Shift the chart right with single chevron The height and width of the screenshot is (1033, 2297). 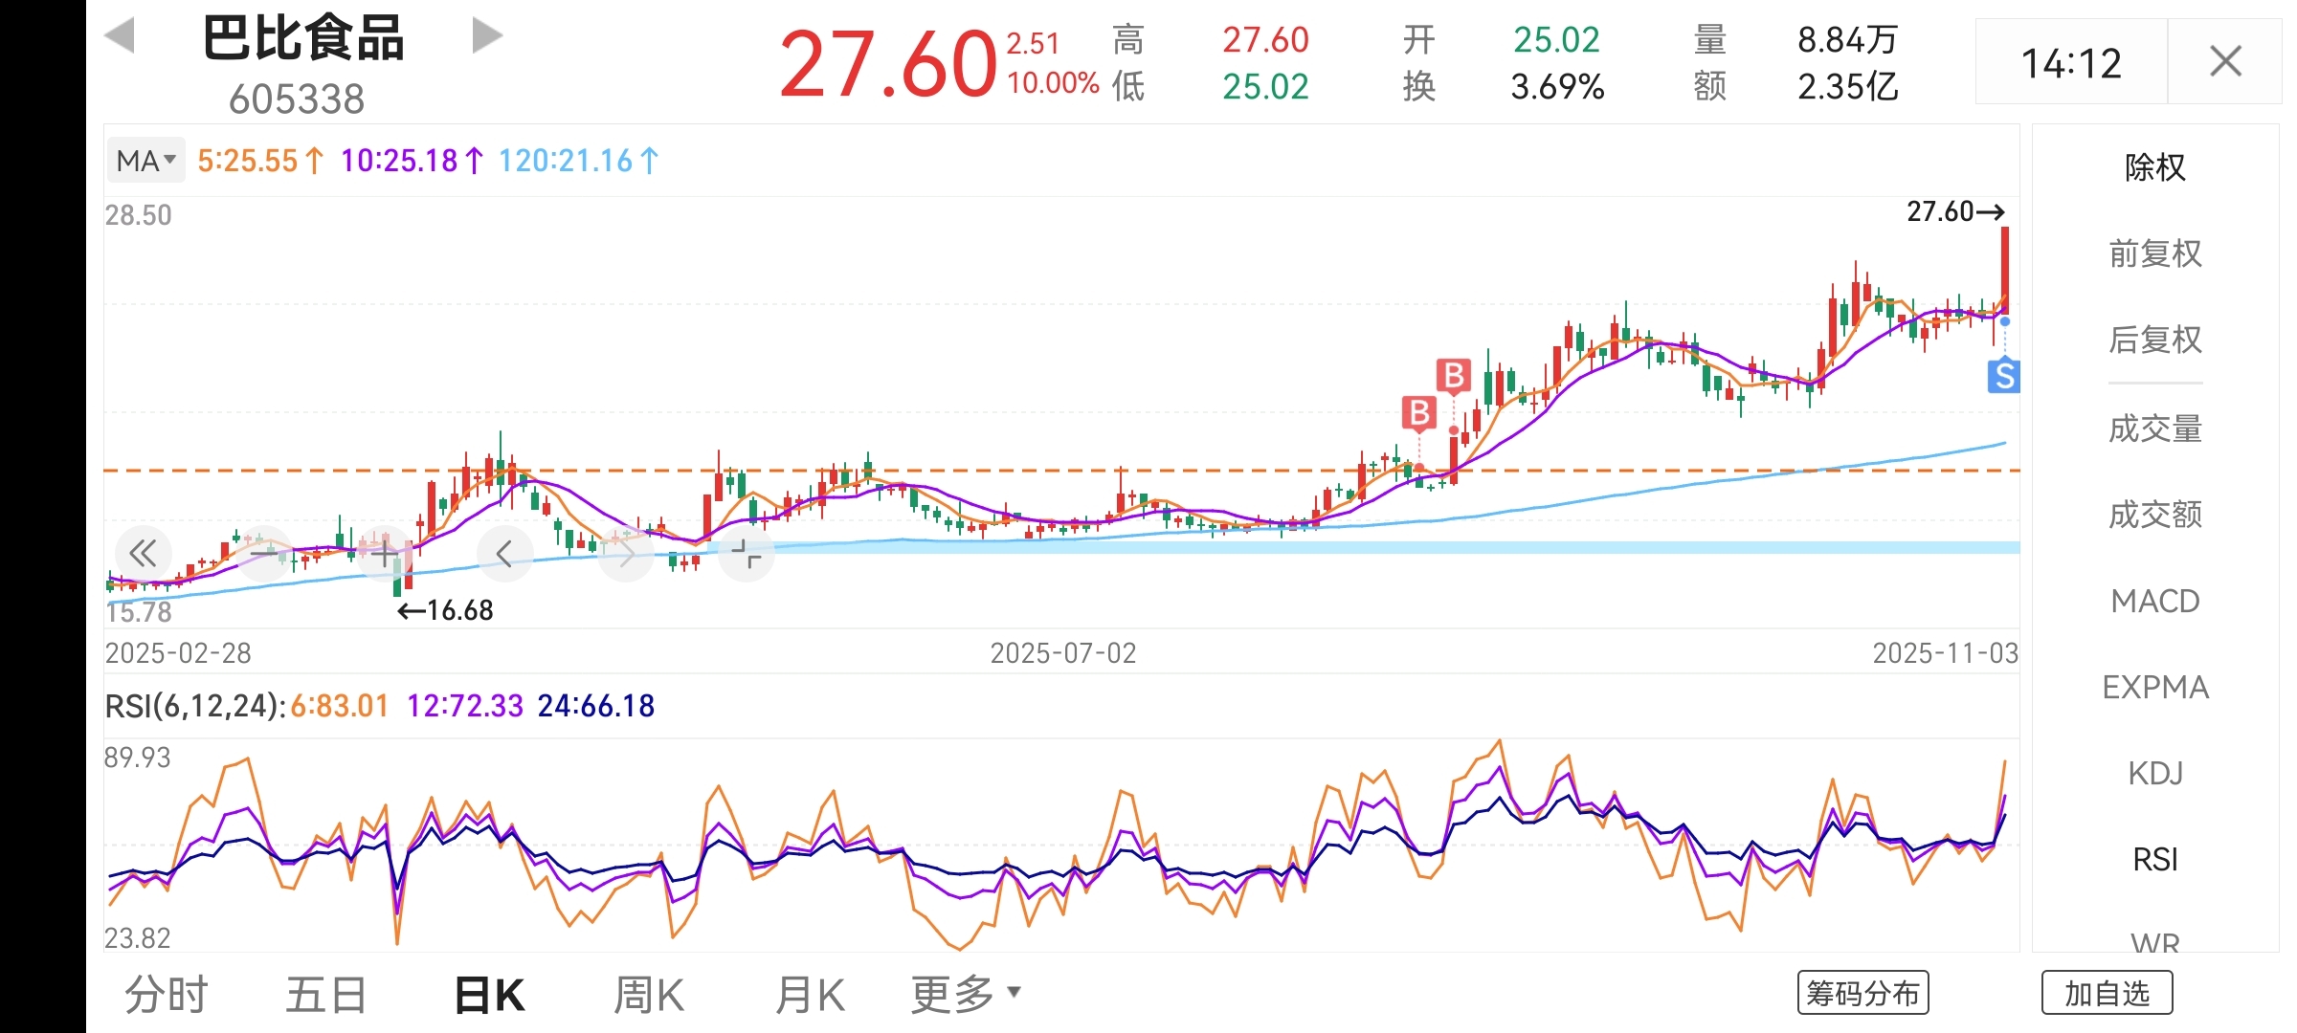626,553
